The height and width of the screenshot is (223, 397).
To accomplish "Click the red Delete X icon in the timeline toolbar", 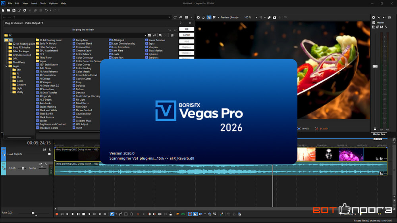I will click(x=138, y=214).
